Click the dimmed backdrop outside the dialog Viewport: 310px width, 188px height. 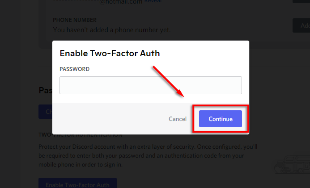pos(277,89)
